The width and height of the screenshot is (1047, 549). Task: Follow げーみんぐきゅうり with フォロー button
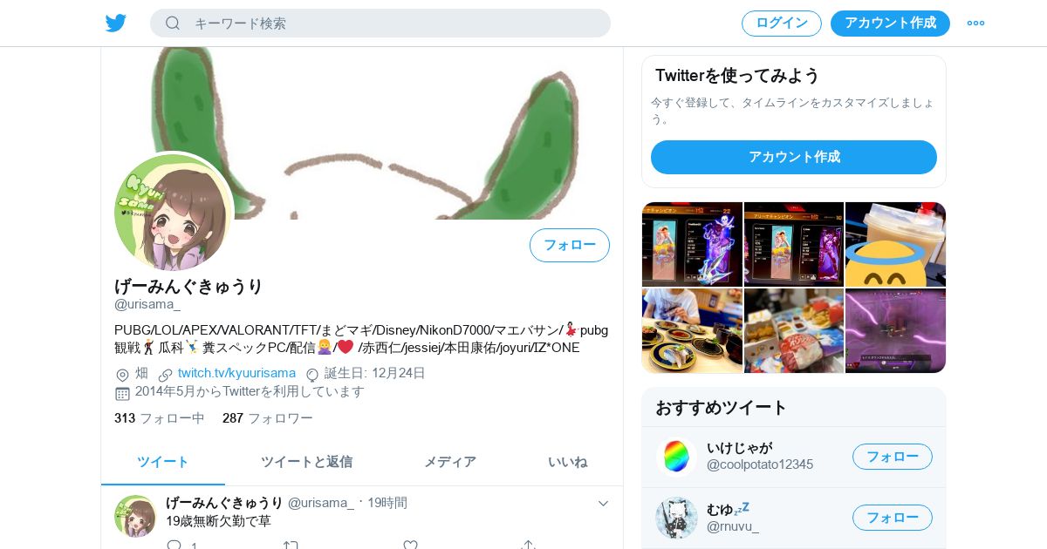click(570, 245)
